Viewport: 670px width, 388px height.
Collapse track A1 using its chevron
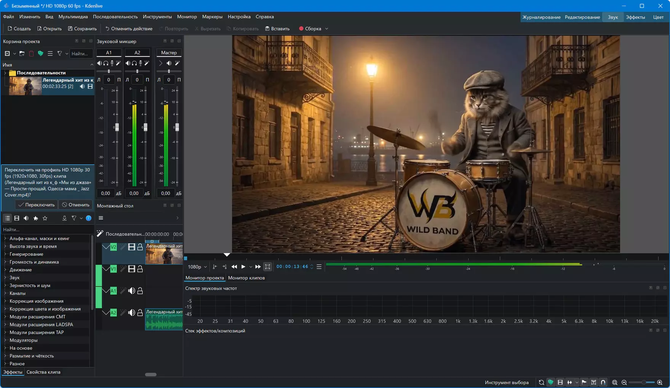tap(106, 291)
